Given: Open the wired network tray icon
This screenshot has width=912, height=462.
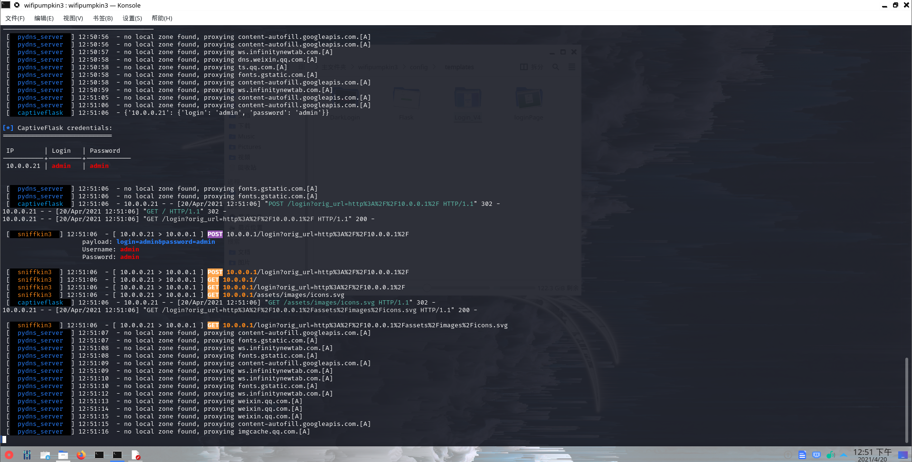Looking at the screenshot, I should click(x=817, y=455).
